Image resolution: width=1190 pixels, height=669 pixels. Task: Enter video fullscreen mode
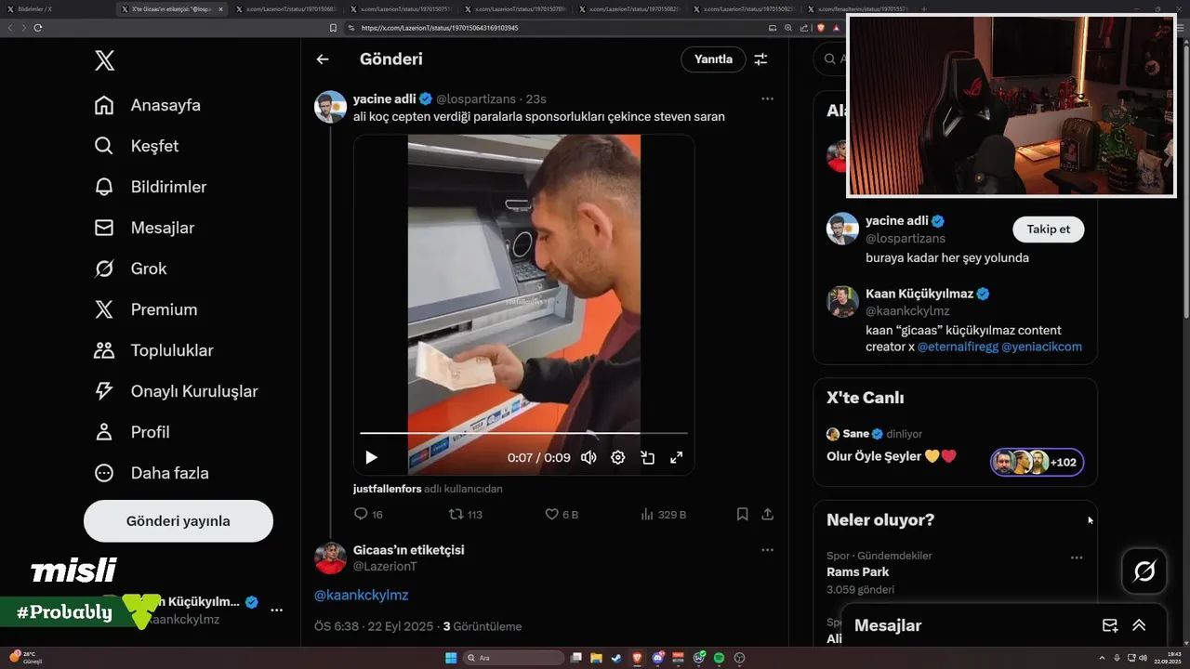pos(677,457)
